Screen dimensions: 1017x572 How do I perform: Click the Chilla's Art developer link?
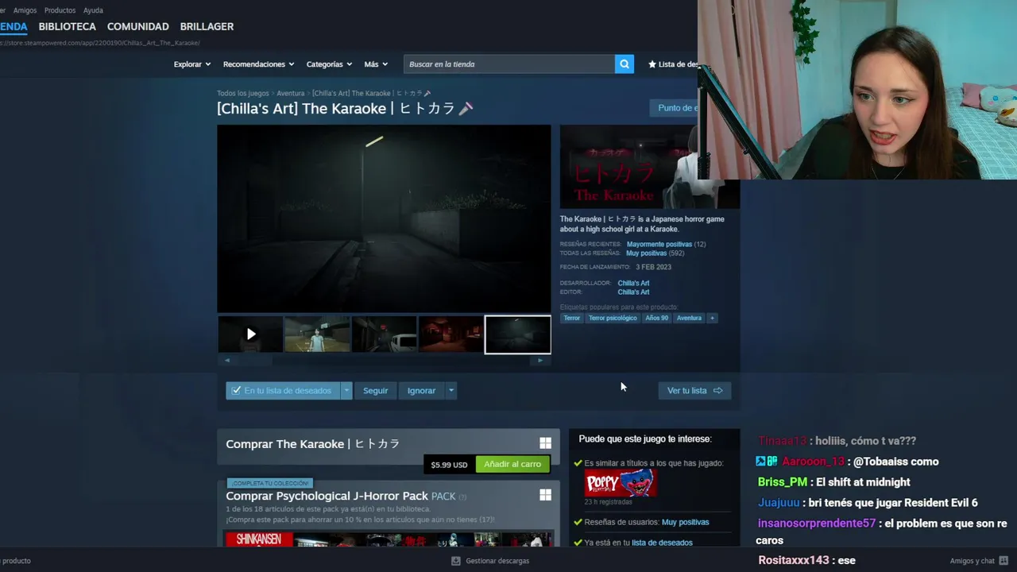coord(633,283)
